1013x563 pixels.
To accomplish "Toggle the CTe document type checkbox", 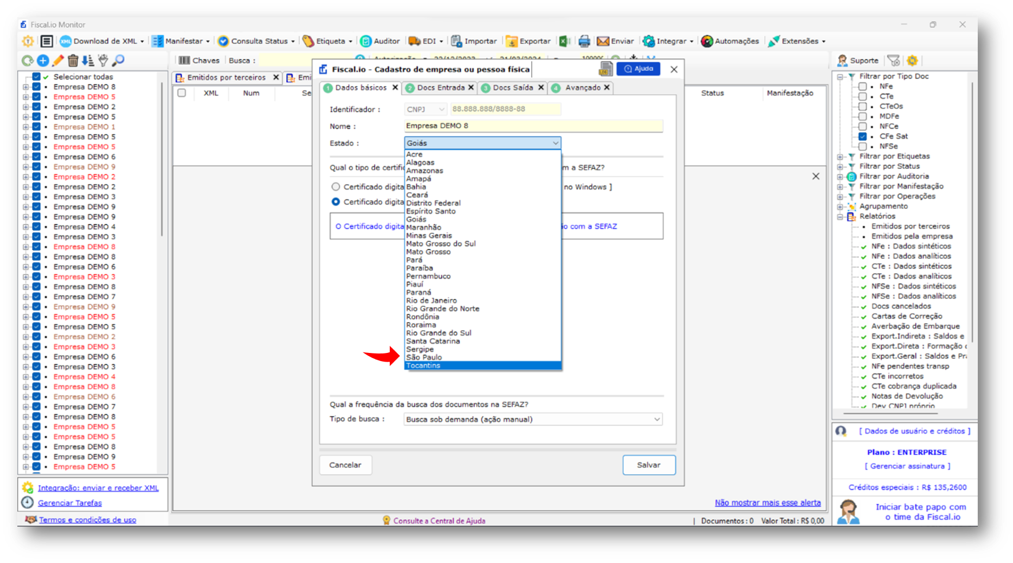I will (x=862, y=96).
